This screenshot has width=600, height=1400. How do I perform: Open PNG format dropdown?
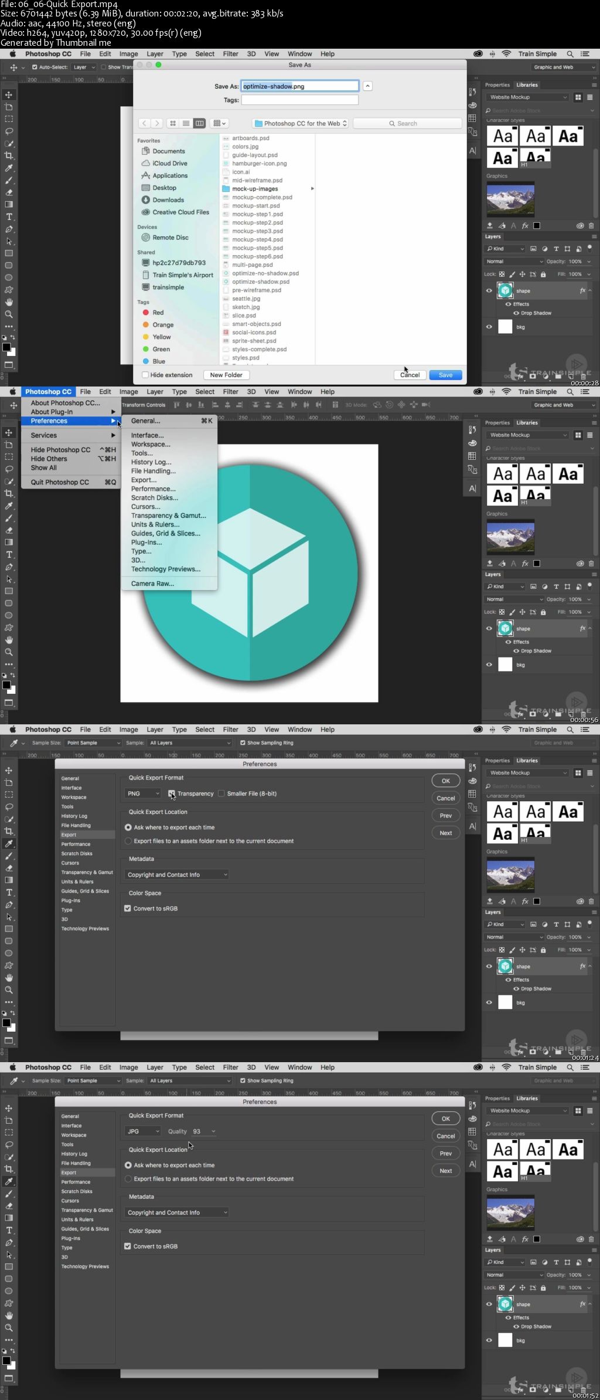143,794
